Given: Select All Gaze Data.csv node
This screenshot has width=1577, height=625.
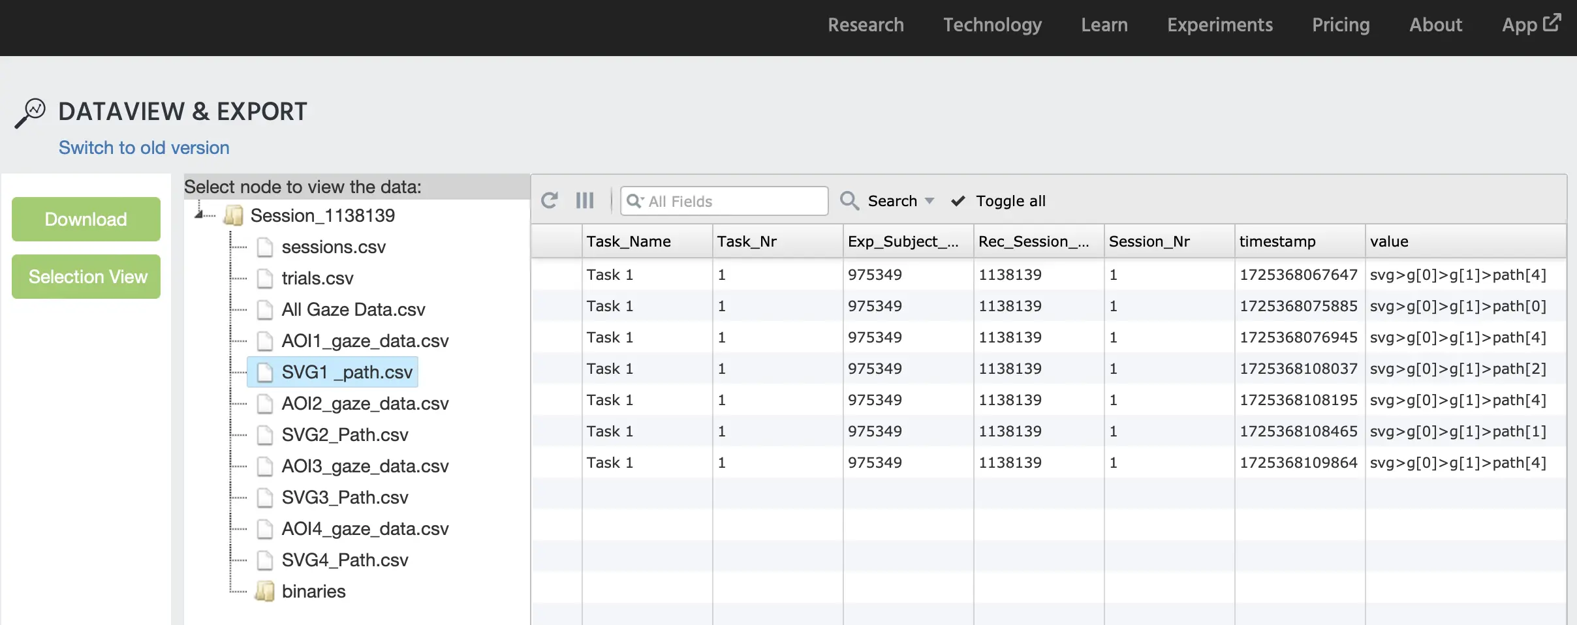Looking at the screenshot, I should click(x=353, y=310).
